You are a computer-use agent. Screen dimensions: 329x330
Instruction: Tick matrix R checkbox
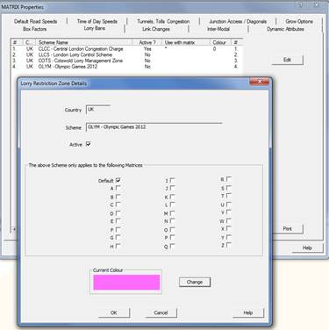229,179
